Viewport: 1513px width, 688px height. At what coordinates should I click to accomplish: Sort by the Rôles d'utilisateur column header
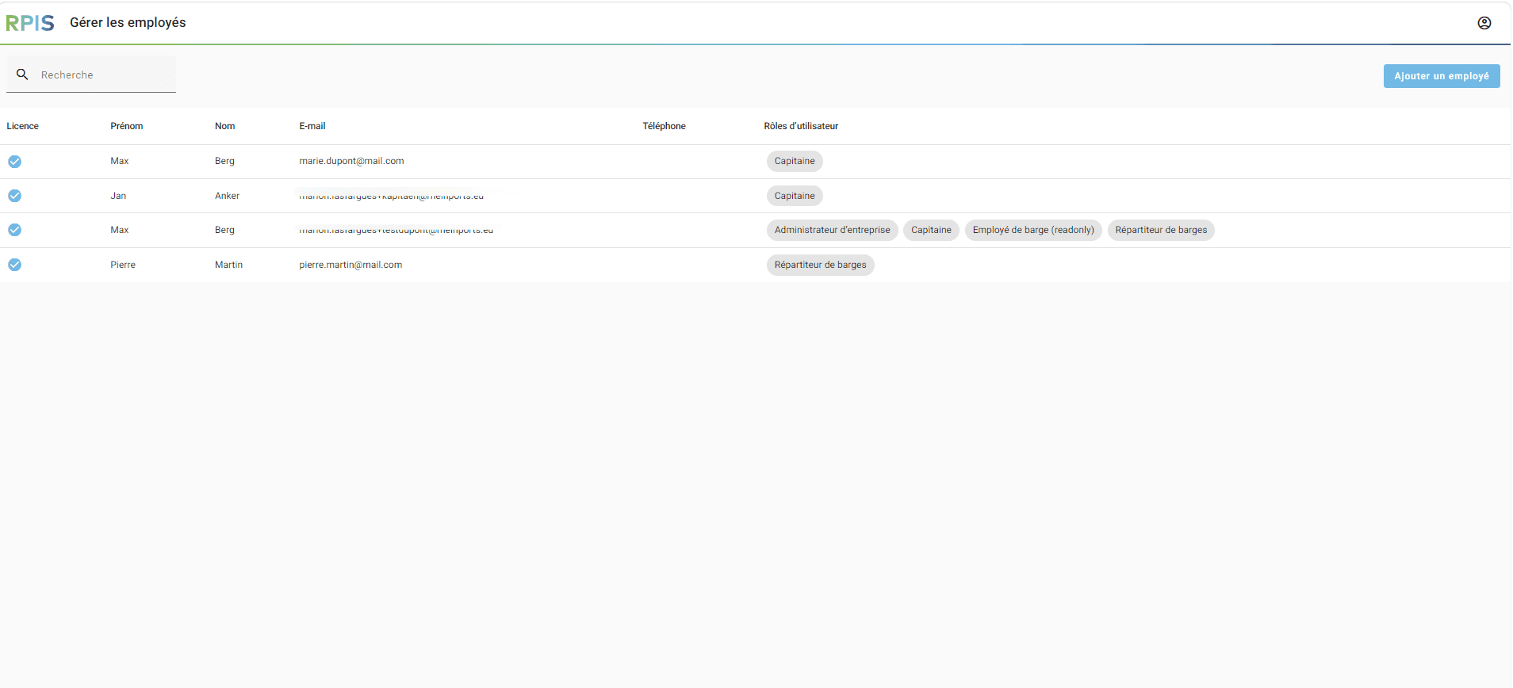tap(801, 126)
